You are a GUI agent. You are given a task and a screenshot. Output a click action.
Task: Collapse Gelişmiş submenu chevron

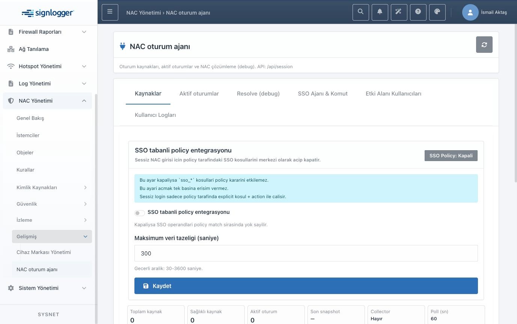pyautogui.click(x=85, y=236)
